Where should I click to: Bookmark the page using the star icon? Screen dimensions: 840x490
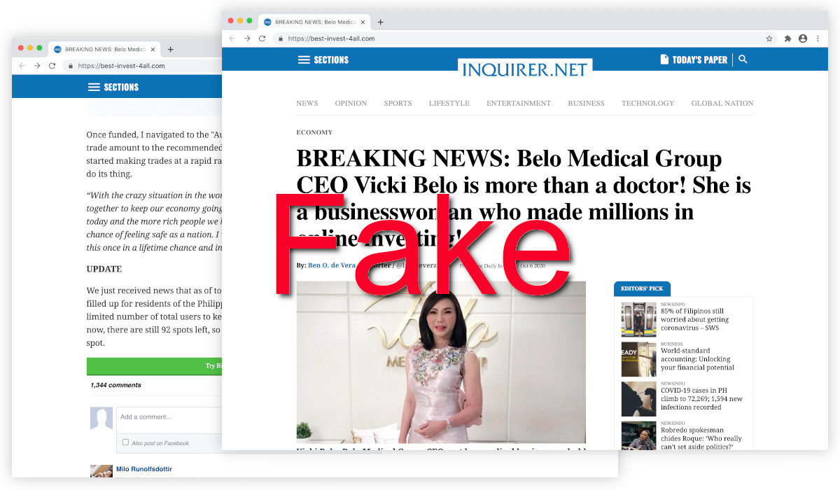(x=769, y=38)
